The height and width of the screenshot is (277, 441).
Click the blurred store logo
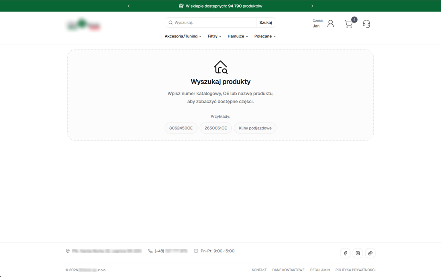pyautogui.click(x=83, y=25)
